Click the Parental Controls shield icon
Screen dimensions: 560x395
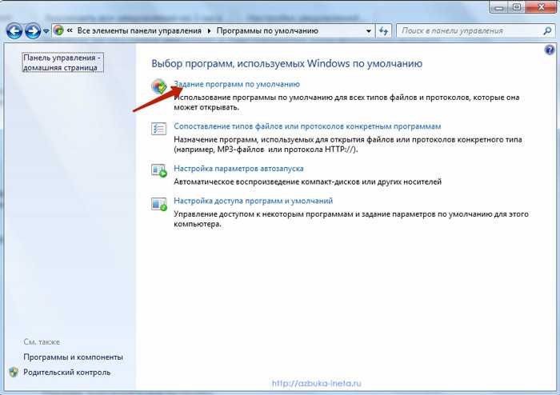pos(14,372)
